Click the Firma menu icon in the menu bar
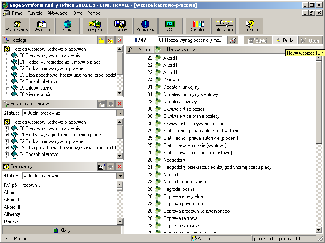 point(6,13)
